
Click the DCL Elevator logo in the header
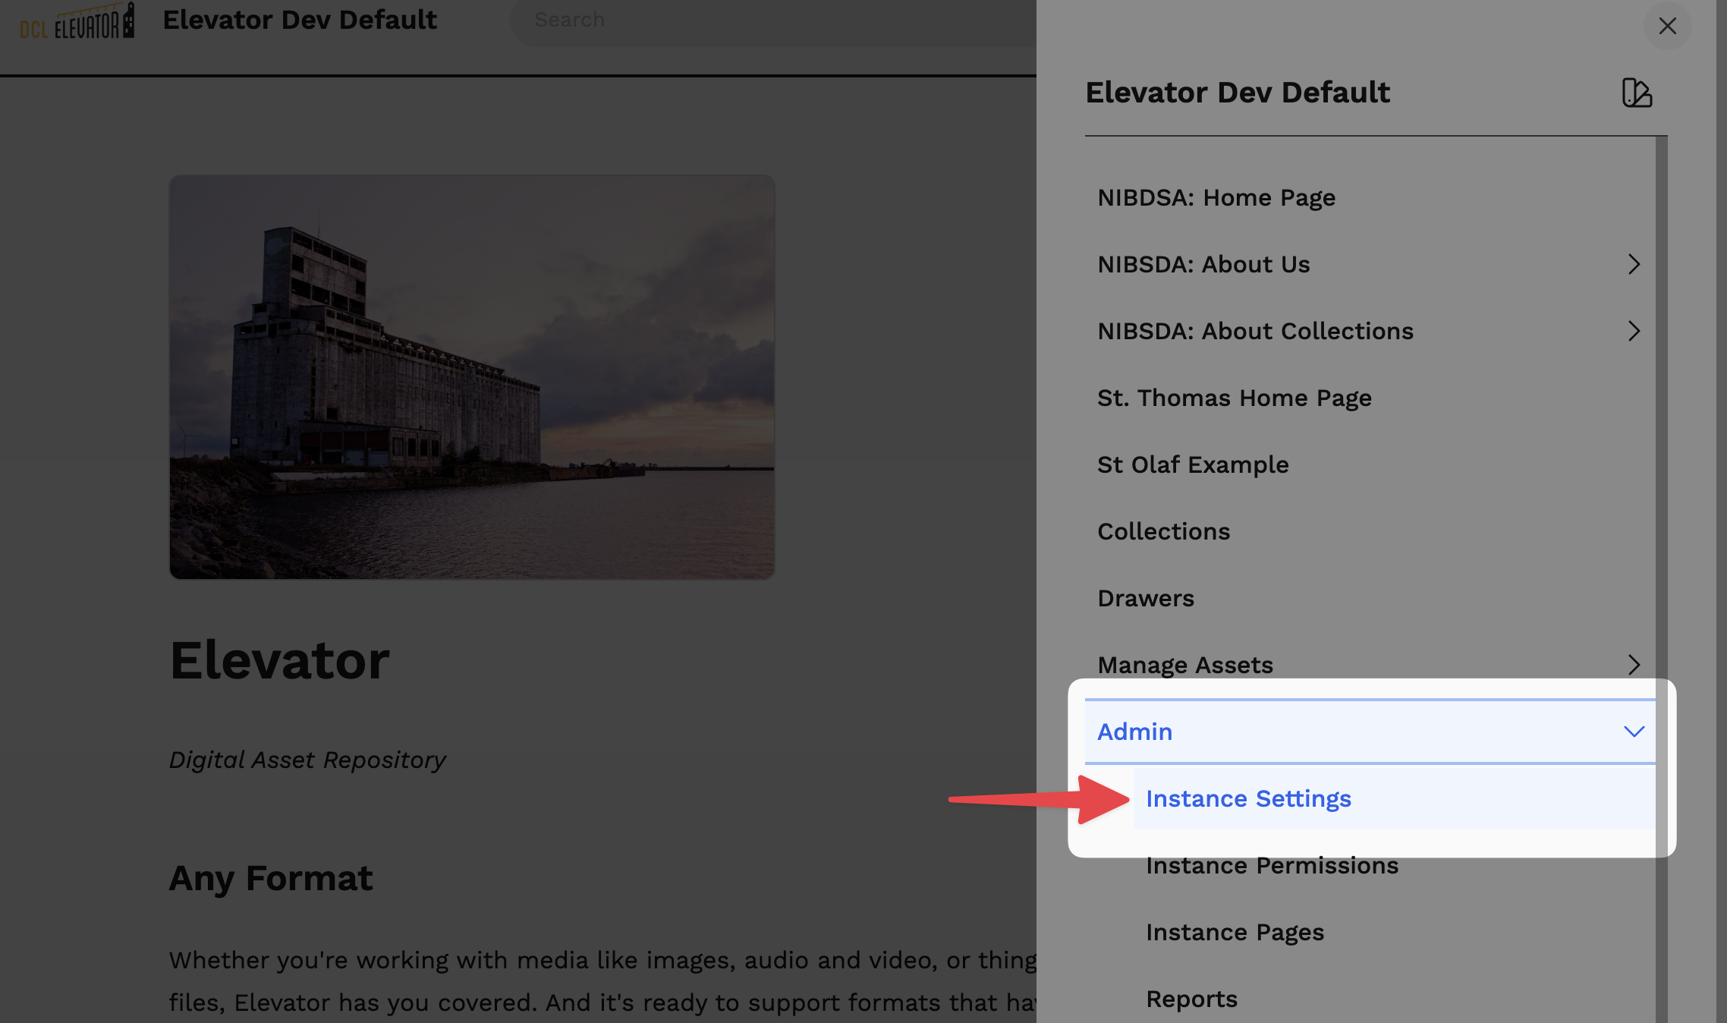pyautogui.click(x=74, y=20)
